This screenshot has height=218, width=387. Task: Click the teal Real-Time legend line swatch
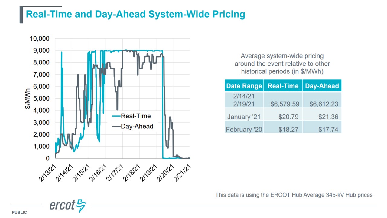[116, 116]
